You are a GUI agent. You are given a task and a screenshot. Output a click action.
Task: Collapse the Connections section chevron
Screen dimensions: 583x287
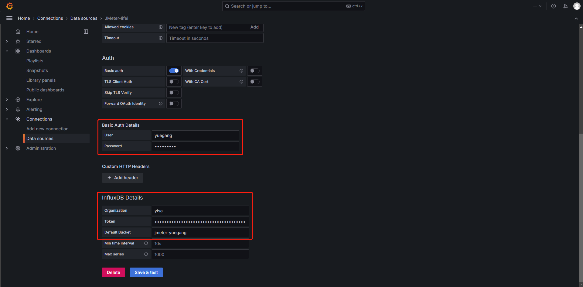point(7,119)
